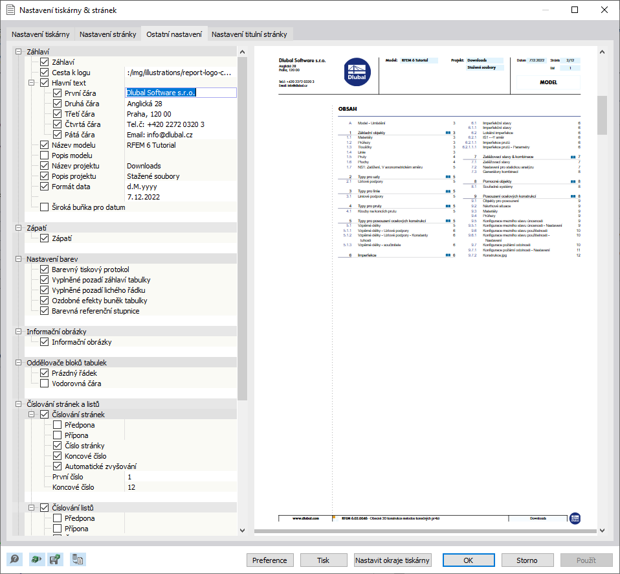Collapse the Informační obrázky section
The width and height of the screenshot is (620, 574).
18,331
